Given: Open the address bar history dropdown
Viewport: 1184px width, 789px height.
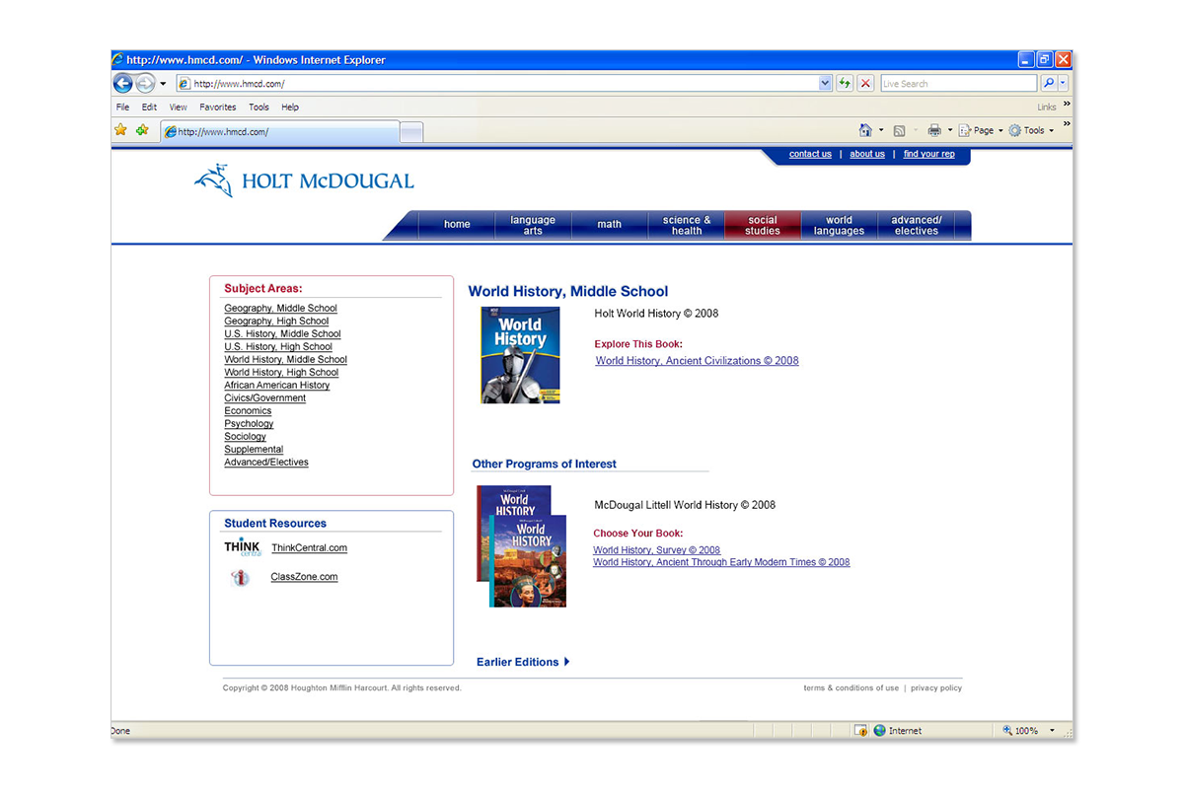Looking at the screenshot, I should point(826,84).
